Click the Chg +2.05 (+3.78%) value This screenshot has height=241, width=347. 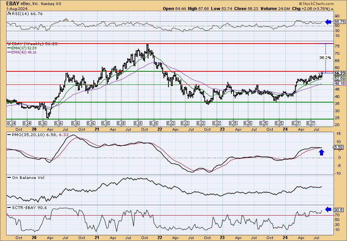click(x=312, y=8)
